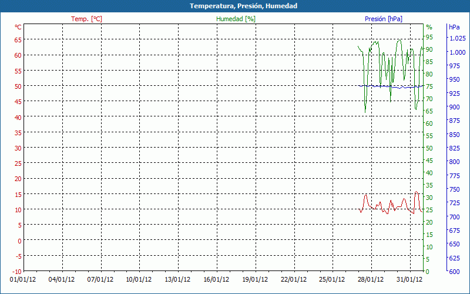Click "1.025" on the pressure axis
Screen dimensions: 470x294
(x=457, y=38)
